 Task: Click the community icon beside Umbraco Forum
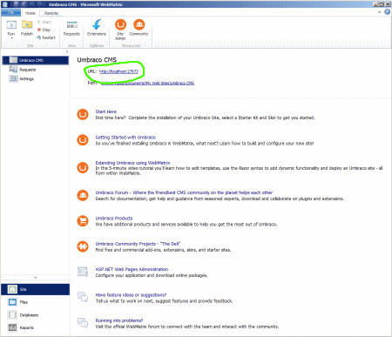pos(83,195)
